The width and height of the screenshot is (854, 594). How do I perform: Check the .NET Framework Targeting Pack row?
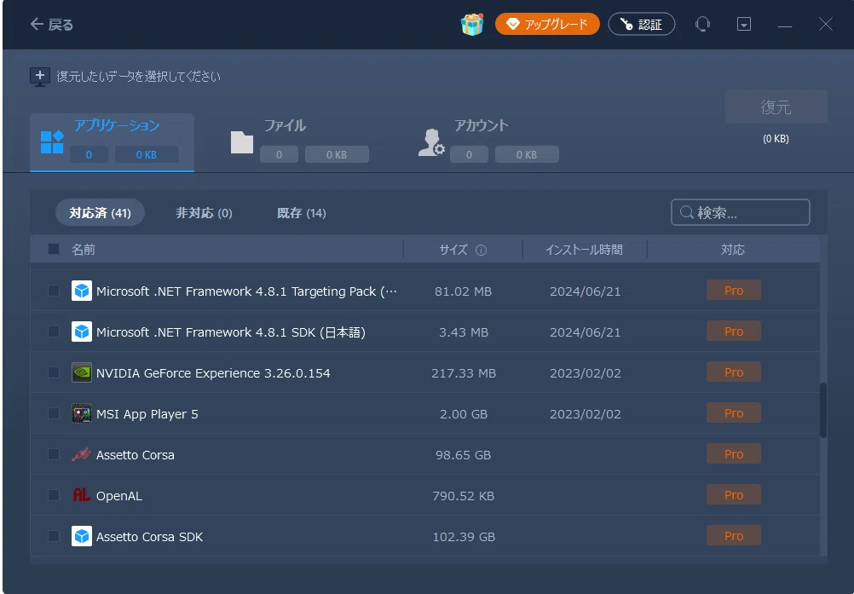pos(54,291)
